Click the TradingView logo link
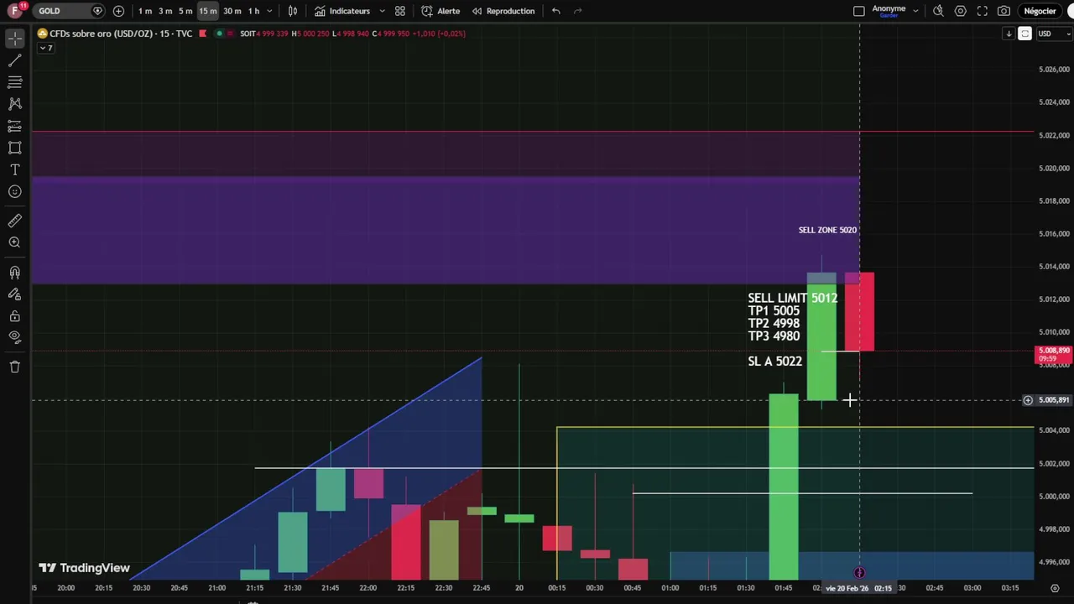The image size is (1074, 604). [84, 568]
